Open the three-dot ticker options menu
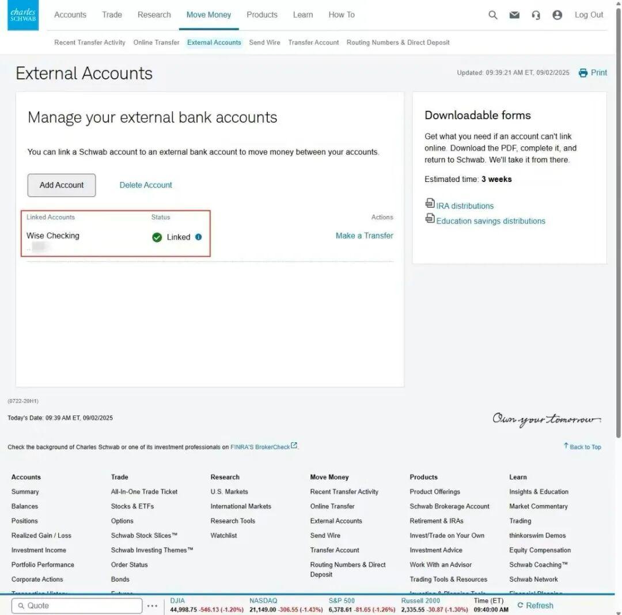 (152, 606)
